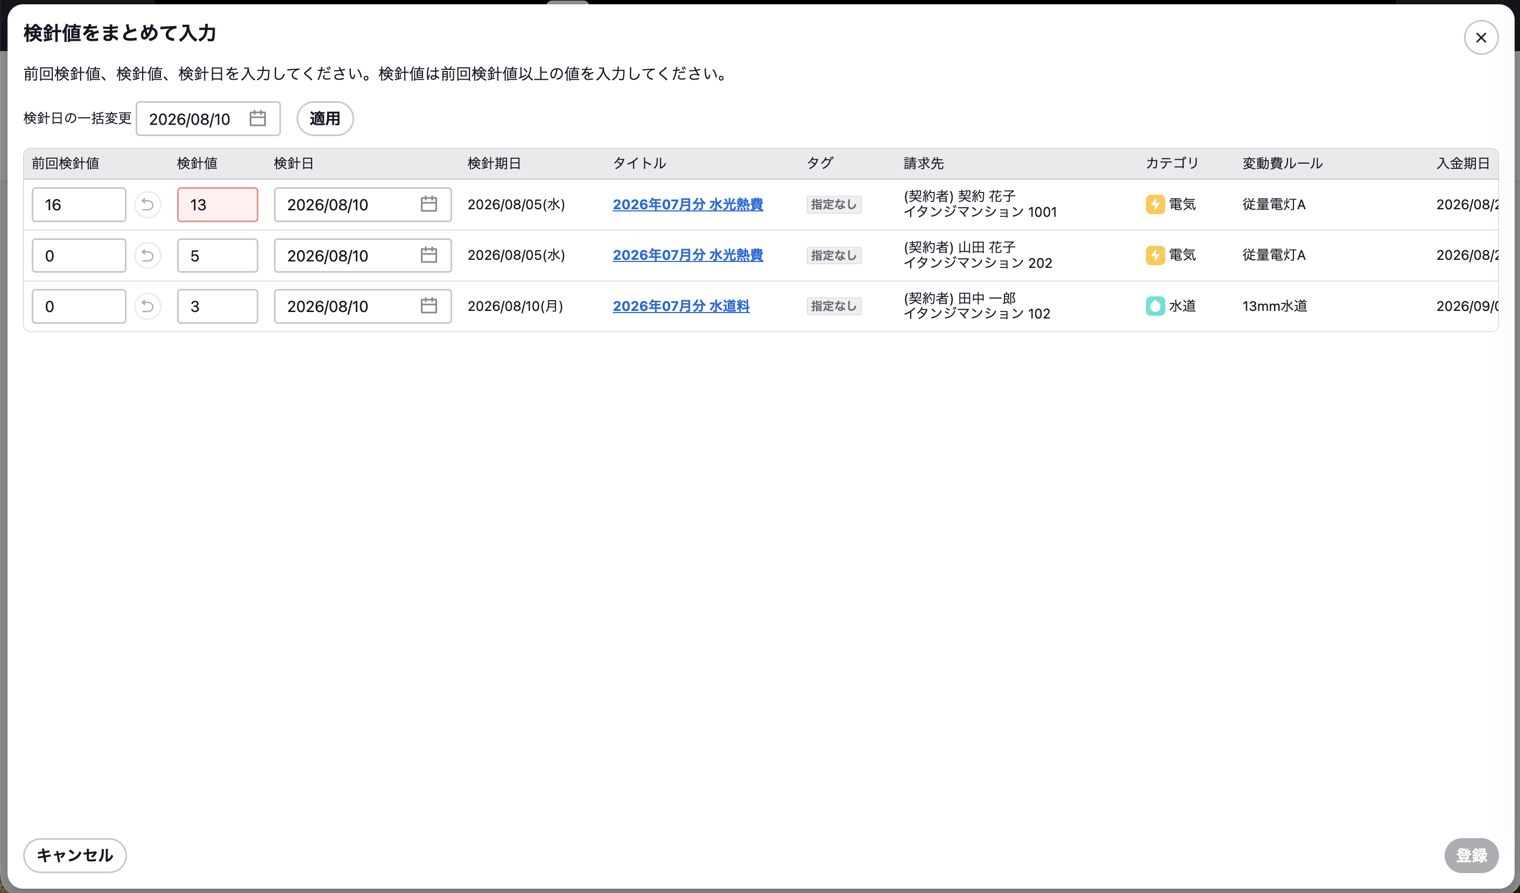This screenshot has width=1520, height=893.
Task: Click water category icon for 田中 一郎
Action: click(1155, 306)
